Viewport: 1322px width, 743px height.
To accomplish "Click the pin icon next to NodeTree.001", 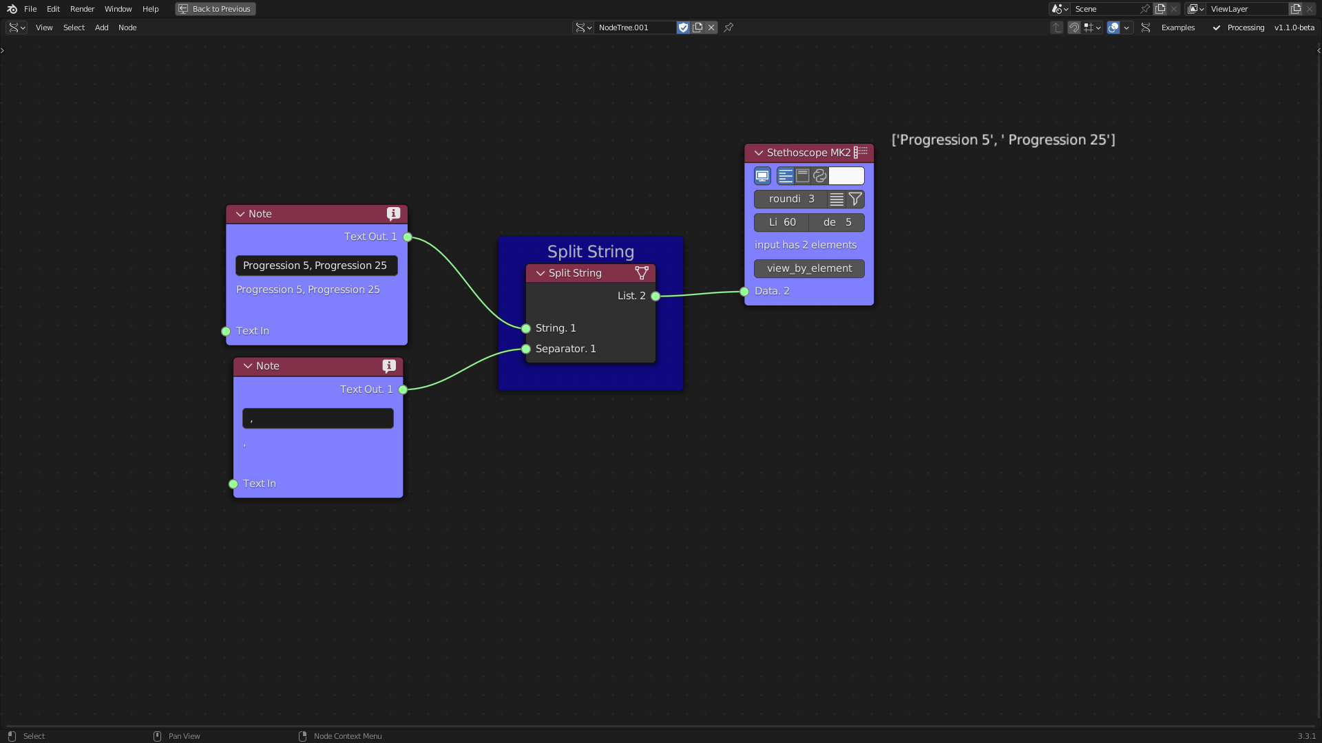I will pos(728,28).
